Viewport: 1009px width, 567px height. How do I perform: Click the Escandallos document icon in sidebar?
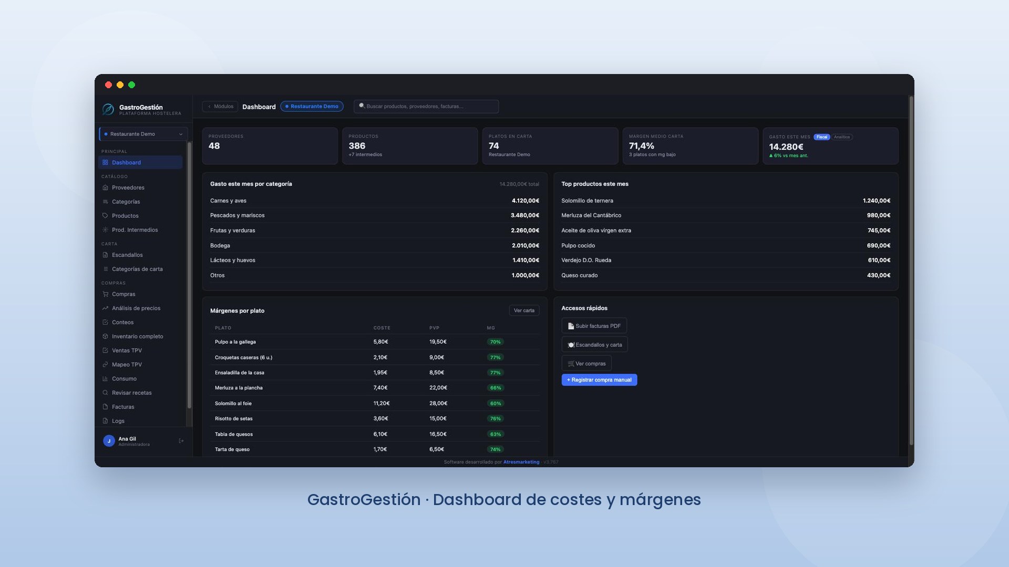tap(105, 255)
